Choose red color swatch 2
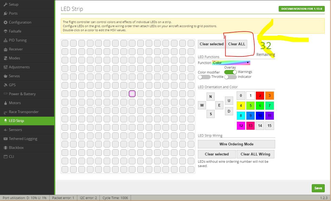Image resolution: width=331 pixels, height=201 pixels. pyautogui.click(x=260, y=95)
